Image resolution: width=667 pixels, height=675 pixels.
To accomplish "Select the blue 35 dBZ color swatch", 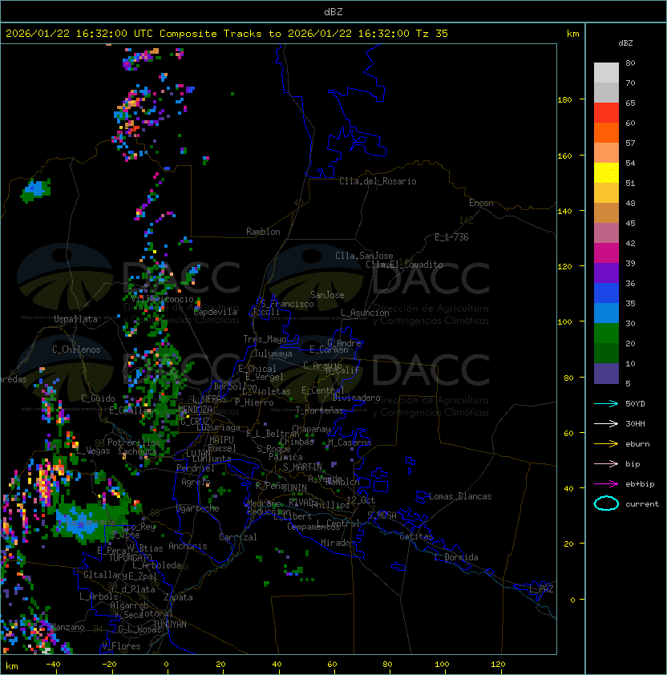I will (x=606, y=293).
